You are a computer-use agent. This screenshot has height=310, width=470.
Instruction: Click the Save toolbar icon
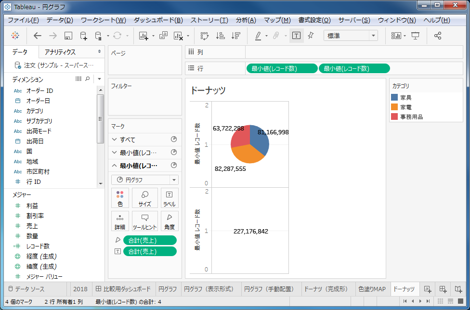pos(68,36)
